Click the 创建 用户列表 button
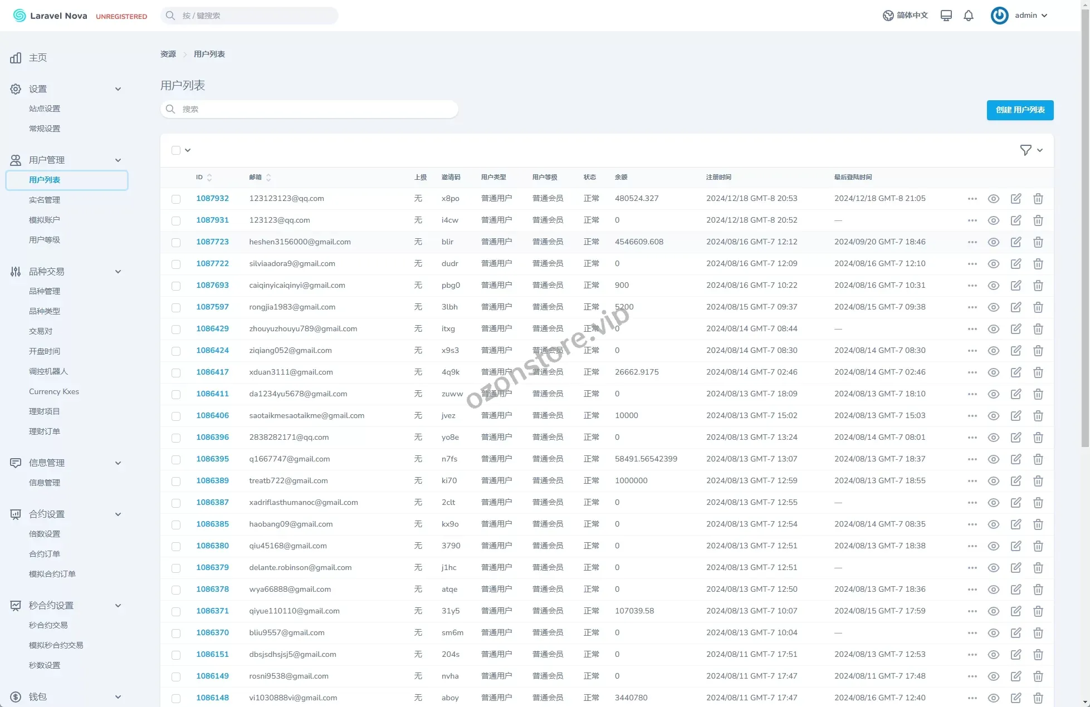Image resolution: width=1090 pixels, height=707 pixels. tap(1020, 110)
